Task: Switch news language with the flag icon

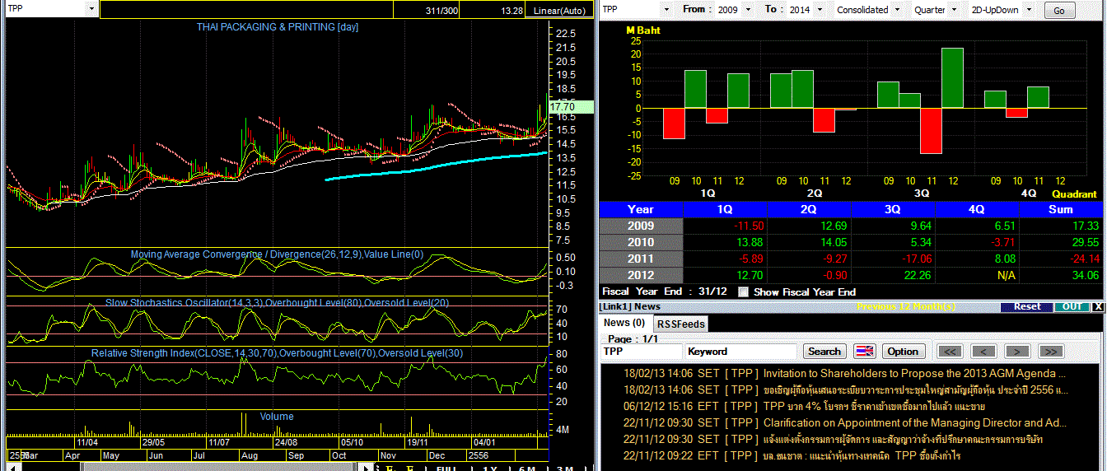Action: click(865, 351)
